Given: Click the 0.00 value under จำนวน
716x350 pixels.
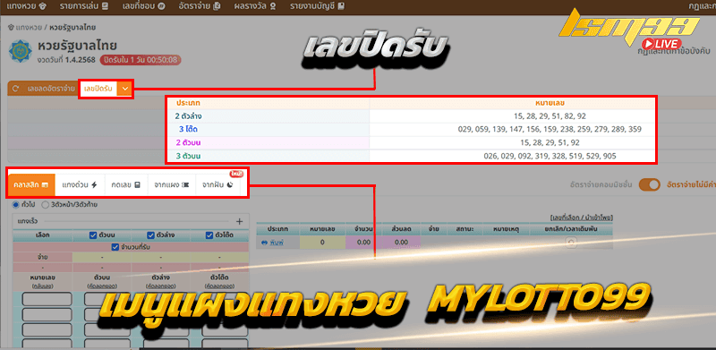Looking at the screenshot, I should [363, 243].
